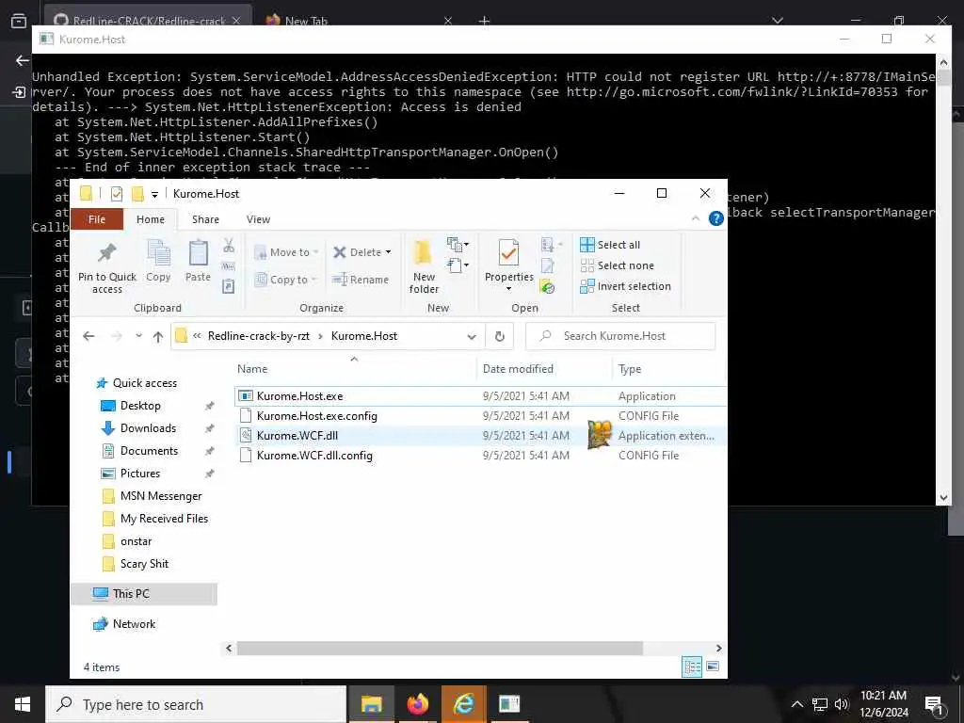Open a new browser tab plus button

click(x=485, y=21)
